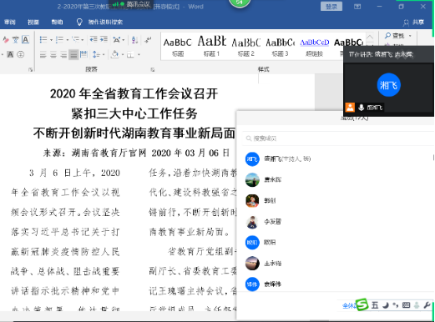435x322 pixels.
Task: Select the 标题 2 style
Action: (x=245, y=47)
